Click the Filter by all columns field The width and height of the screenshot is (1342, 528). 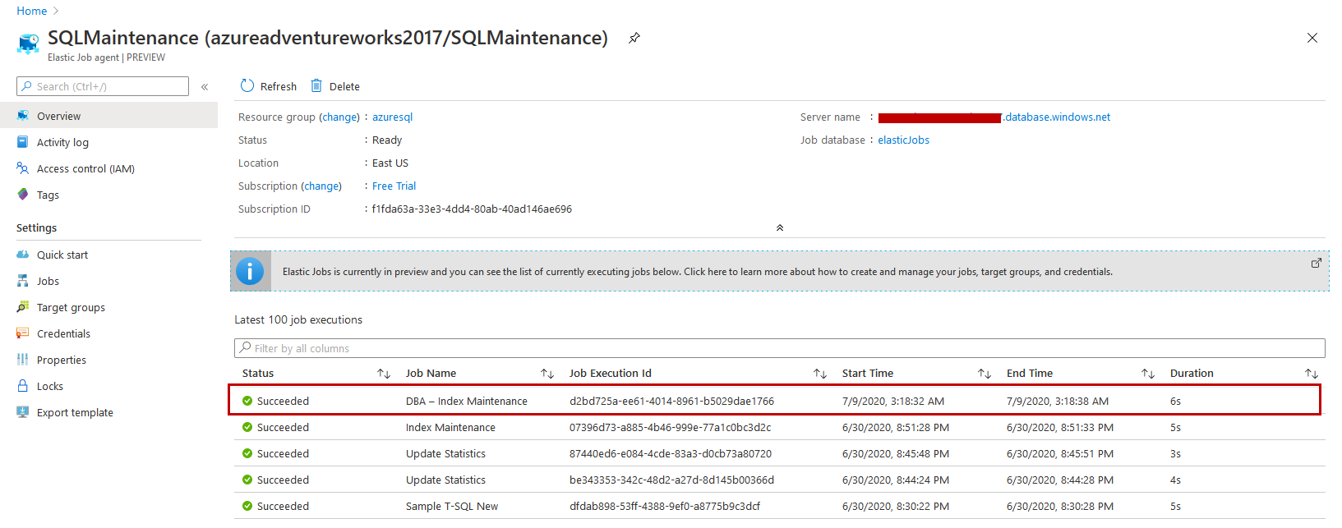pos(779,348)
